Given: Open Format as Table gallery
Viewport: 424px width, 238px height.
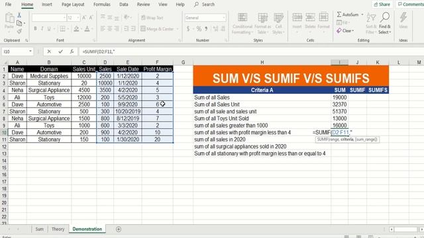Looking at the screenshot, I should 262,24.
